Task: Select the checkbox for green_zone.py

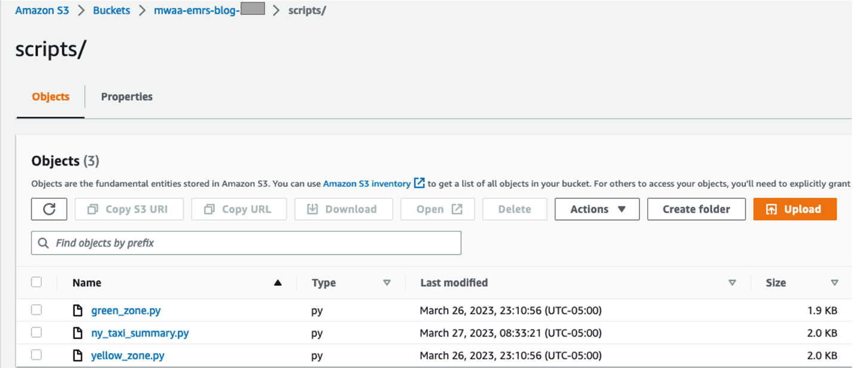Action: point(36,310)
